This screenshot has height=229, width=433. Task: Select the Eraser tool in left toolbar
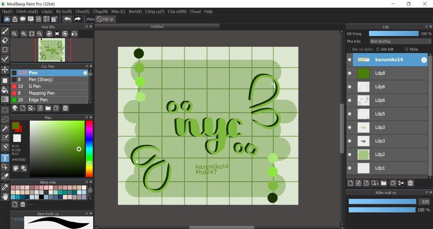(5, 40)
